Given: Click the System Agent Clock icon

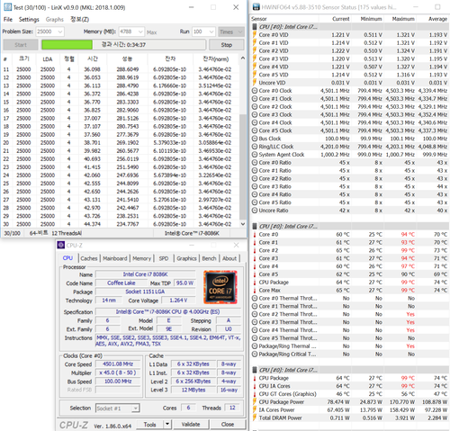Looking at the screenshot, I should click(255, 155).
